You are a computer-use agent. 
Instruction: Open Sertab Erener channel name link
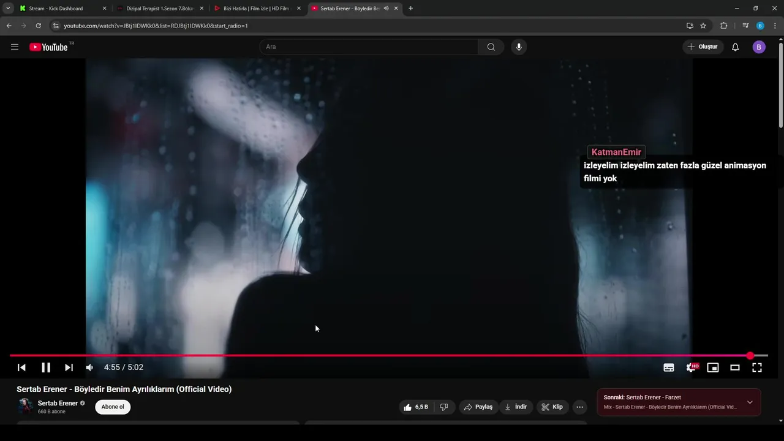tap(58, 403)
